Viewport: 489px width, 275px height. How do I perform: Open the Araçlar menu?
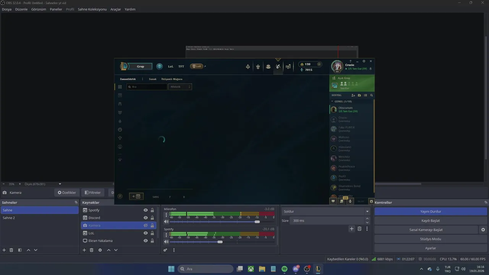[x=116, y=9]
